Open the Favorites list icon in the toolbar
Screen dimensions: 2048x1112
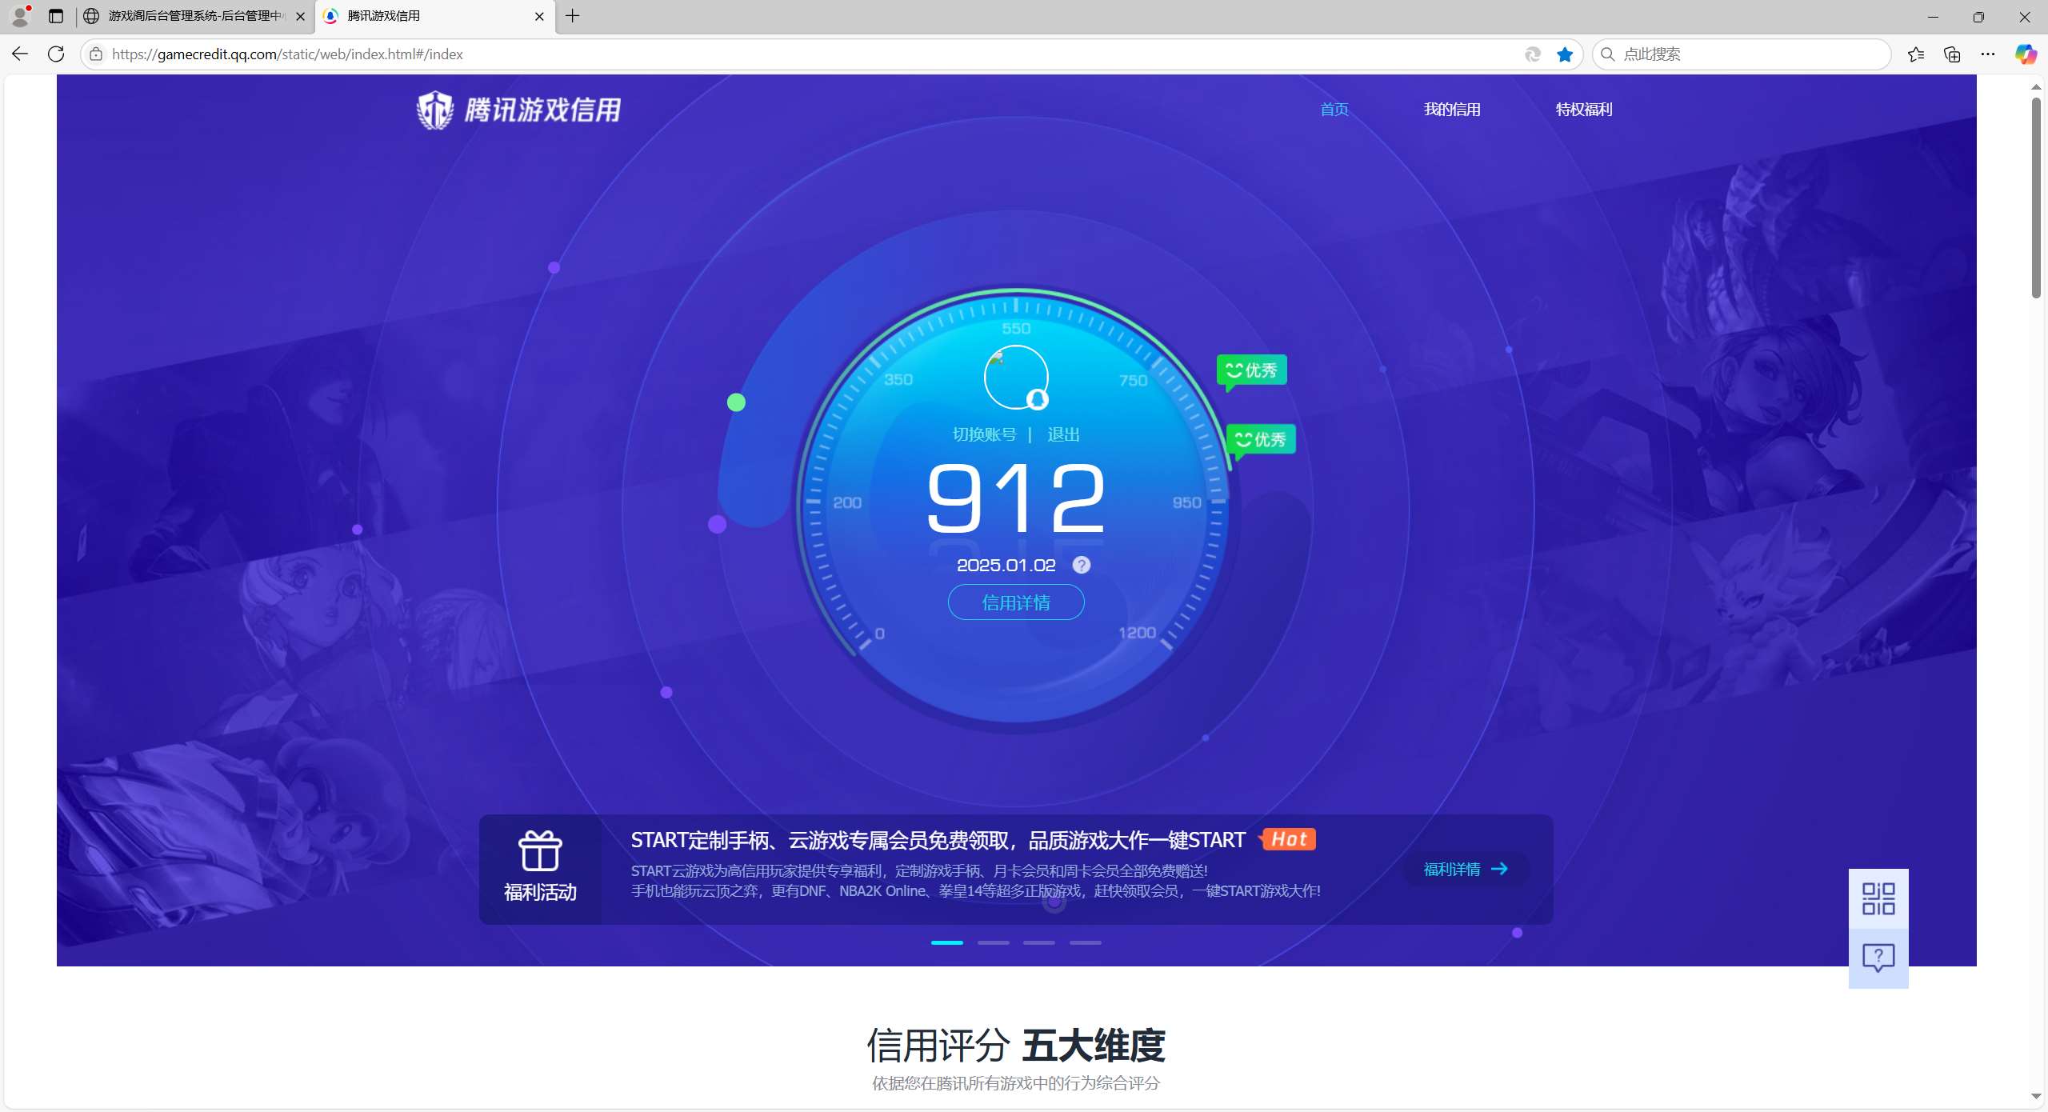(x=1916, y=54)
